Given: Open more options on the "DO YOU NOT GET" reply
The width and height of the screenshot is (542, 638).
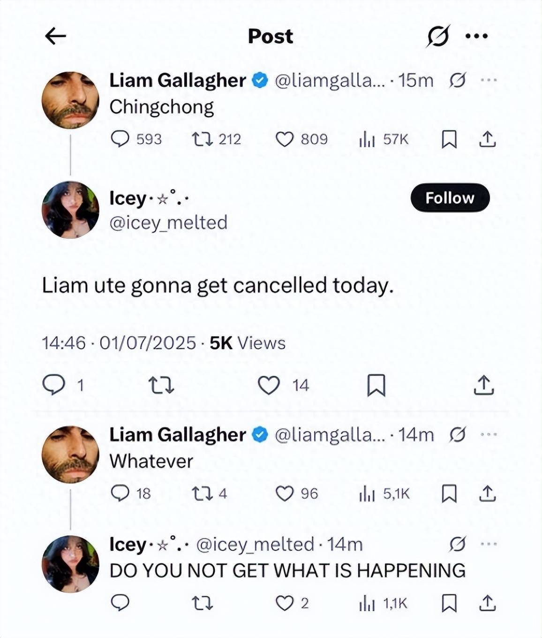Looking at the screenshot, I should point(489,544).
